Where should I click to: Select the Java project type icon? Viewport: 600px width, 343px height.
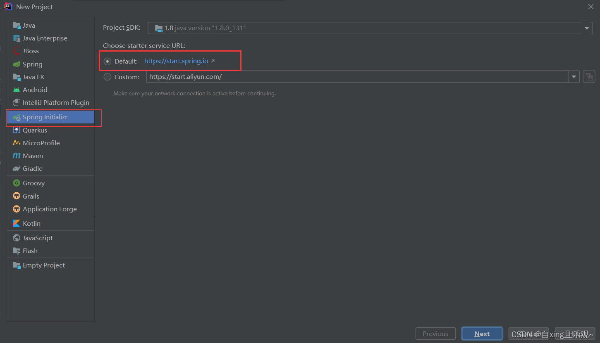17,25
